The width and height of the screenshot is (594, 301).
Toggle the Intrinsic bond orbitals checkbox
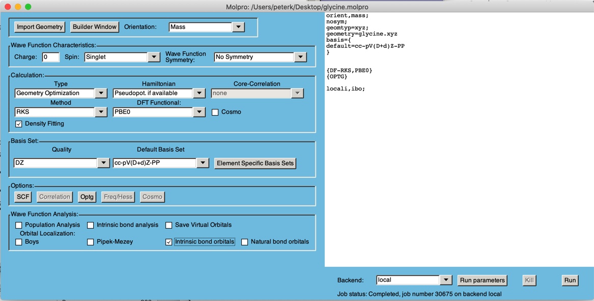click(x=169, y=242)
